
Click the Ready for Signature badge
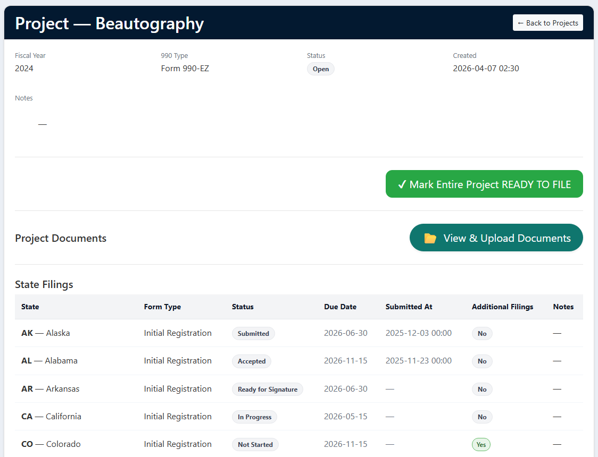pyautogui.click(x=268, y=389)
